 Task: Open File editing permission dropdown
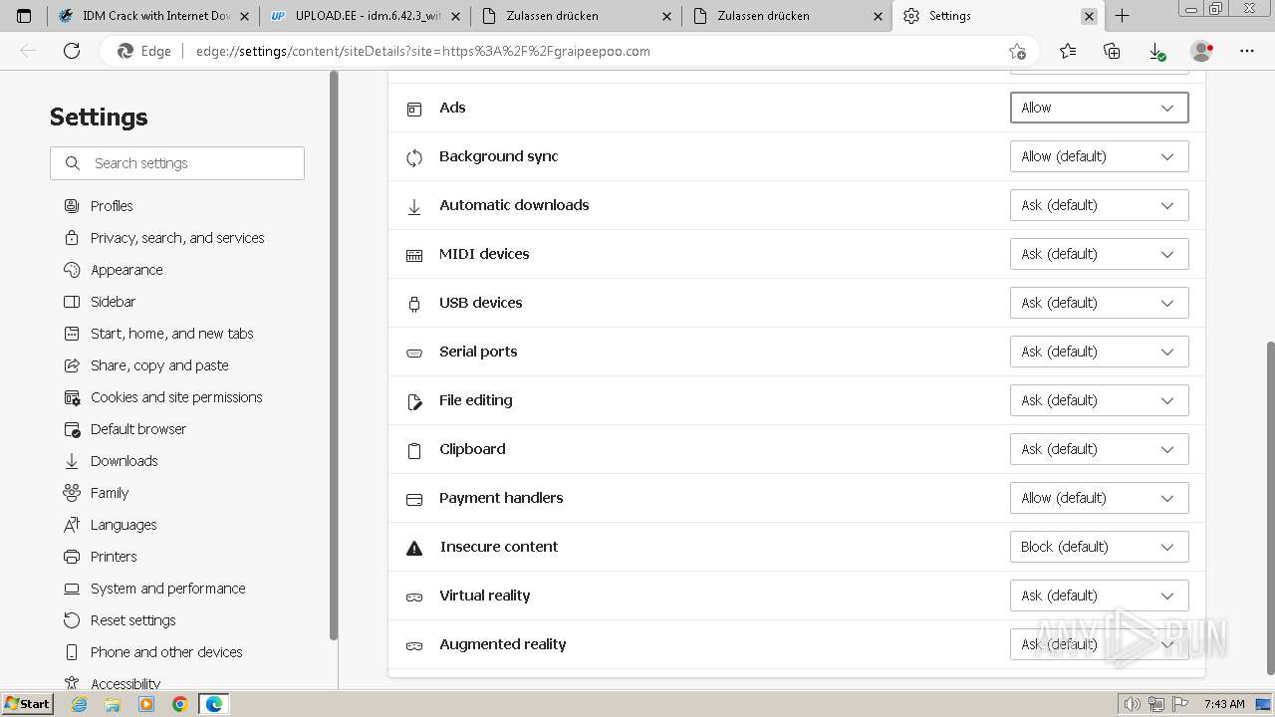pyautogui.click(x=1099, y=400)
